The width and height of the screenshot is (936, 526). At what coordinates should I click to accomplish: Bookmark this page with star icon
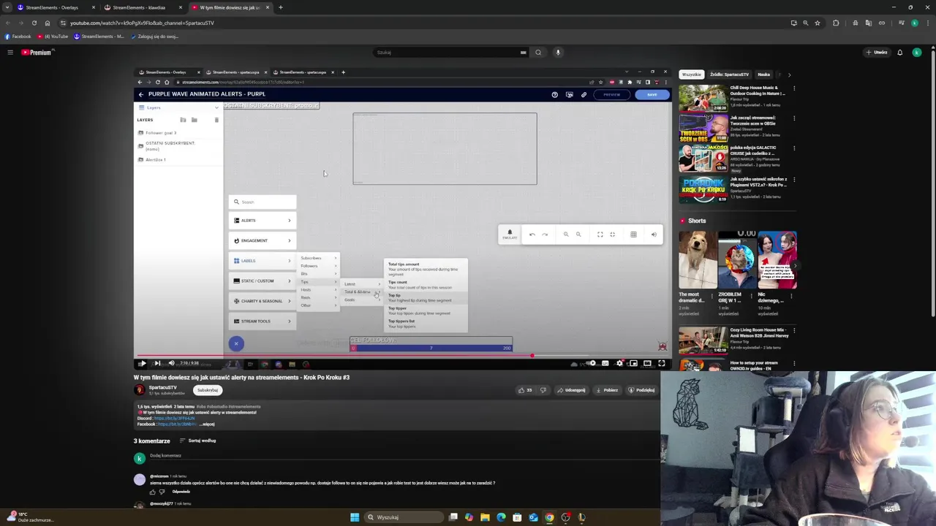817,23
